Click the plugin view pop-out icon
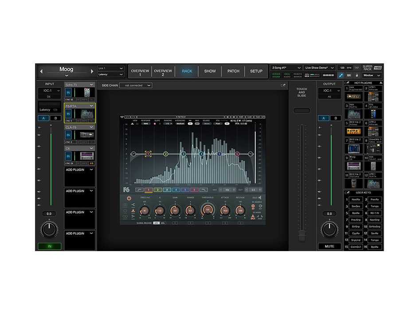This screenshot has width=419, height=314. pyautogui.click(x=283, y=85)
